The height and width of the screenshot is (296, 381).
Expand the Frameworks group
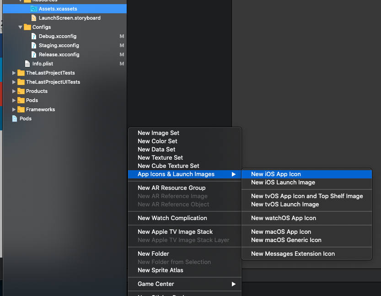(14, 110)
